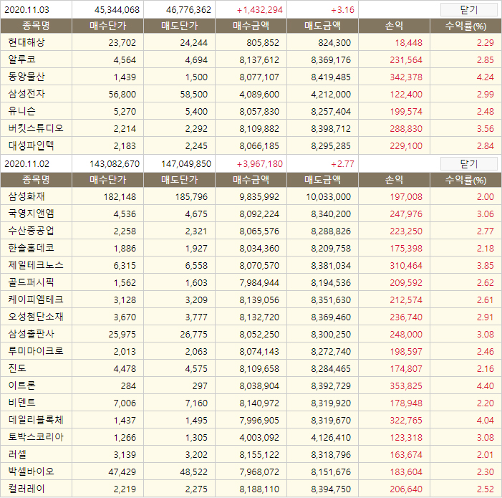Click 국영지앤엠 return rate 3.06
Viewport: 502px width, 498px height.
click(x=486, y=214)
